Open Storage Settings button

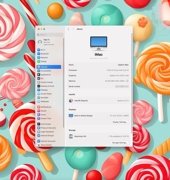(x=120, y=143)
